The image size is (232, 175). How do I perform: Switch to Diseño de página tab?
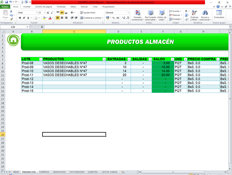[44, 7]
